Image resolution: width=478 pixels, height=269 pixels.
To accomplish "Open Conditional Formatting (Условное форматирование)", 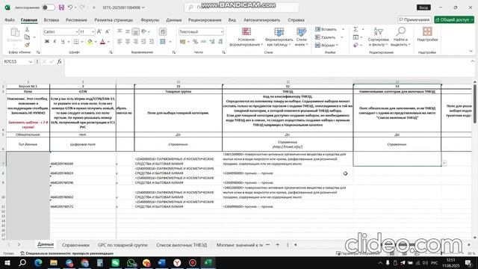I will [x=246, y=37].
